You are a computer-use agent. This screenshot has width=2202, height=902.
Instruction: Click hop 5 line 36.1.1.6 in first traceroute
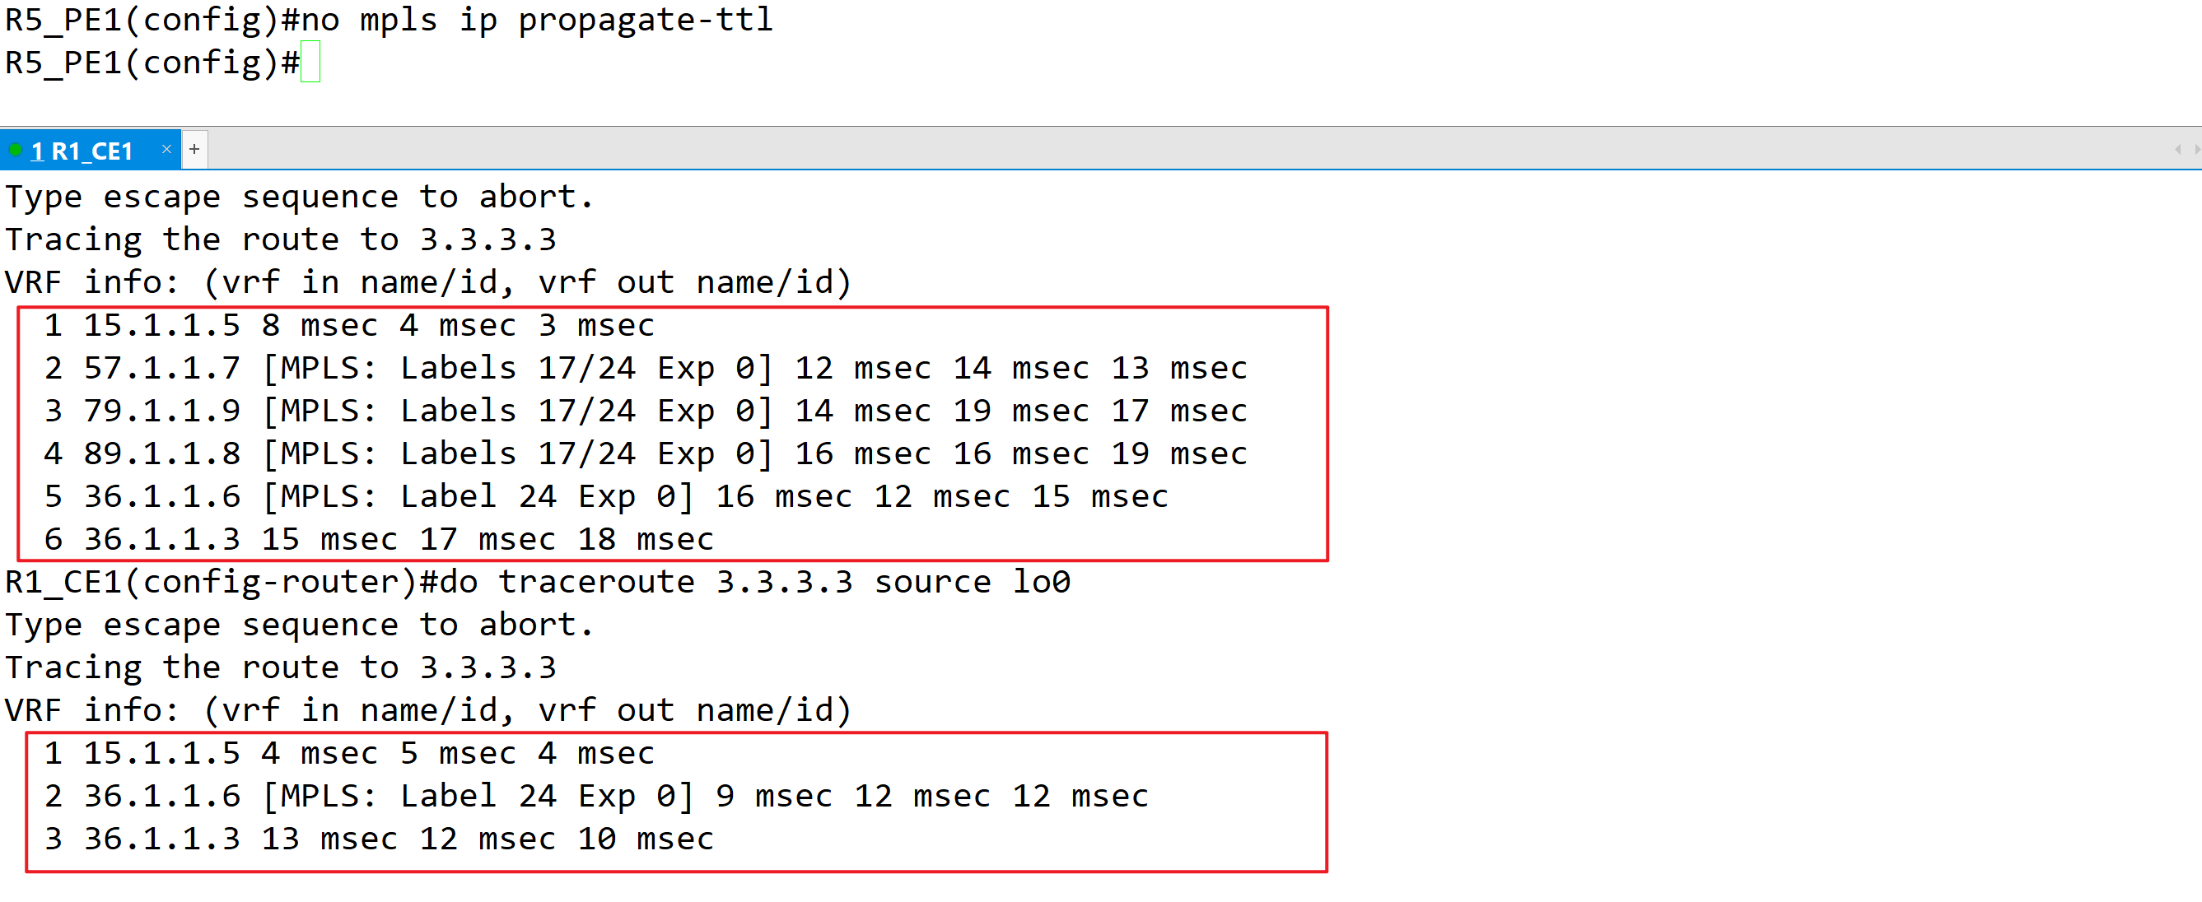(x=605, y=496)
